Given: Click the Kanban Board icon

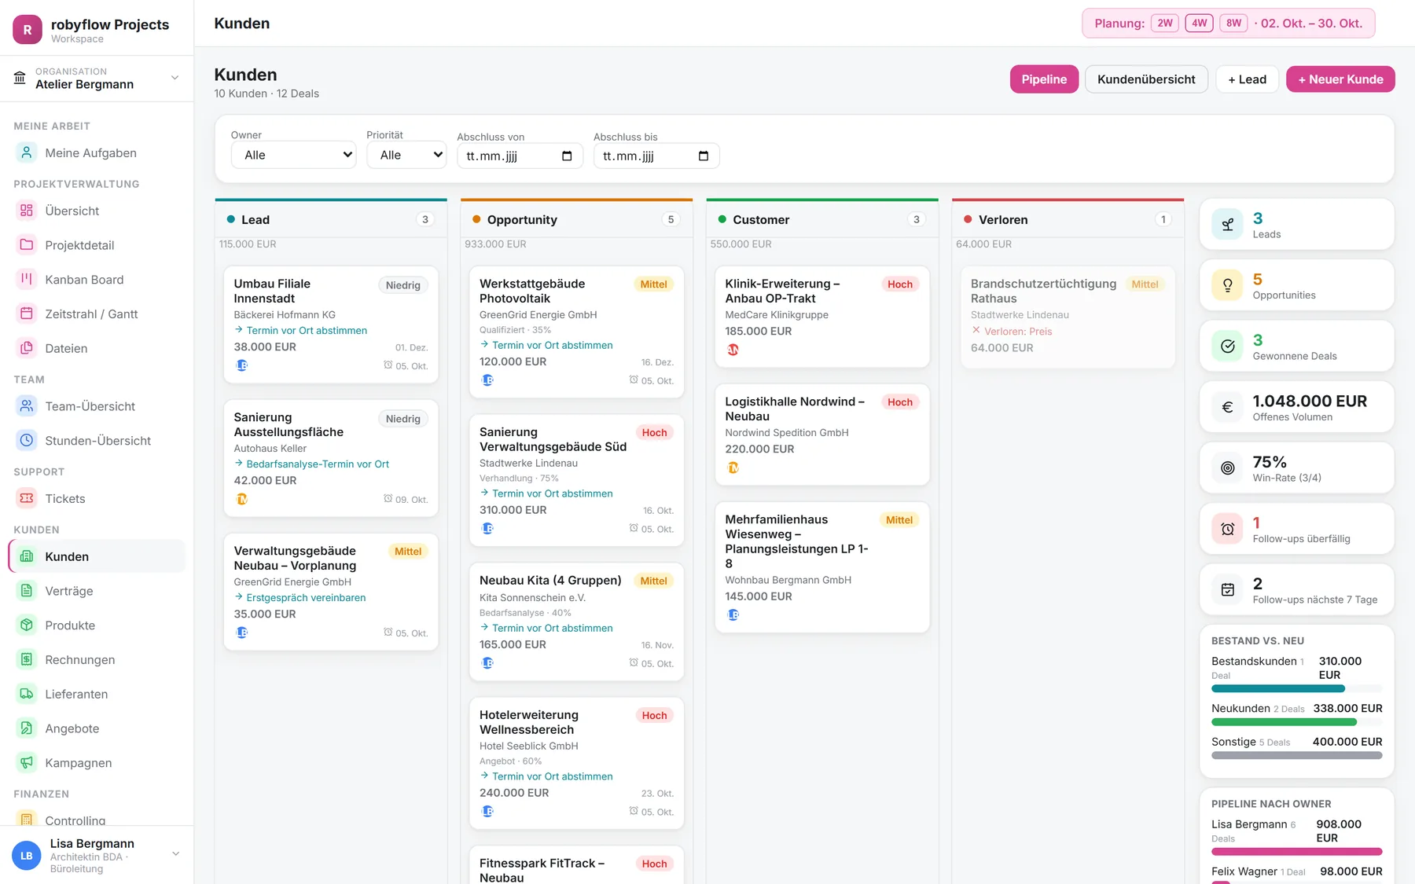Looking at the screenshot, I should [x=27, y=279].
